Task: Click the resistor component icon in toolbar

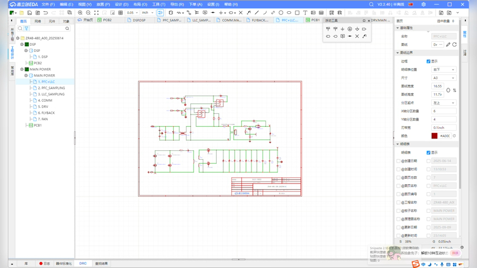Action: (179, 13)
